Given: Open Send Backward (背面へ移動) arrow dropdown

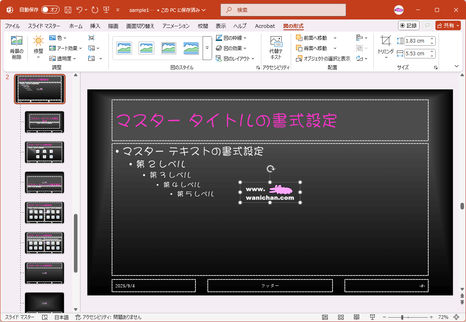Looking at the screenshot, I should [x=335, y=48].
